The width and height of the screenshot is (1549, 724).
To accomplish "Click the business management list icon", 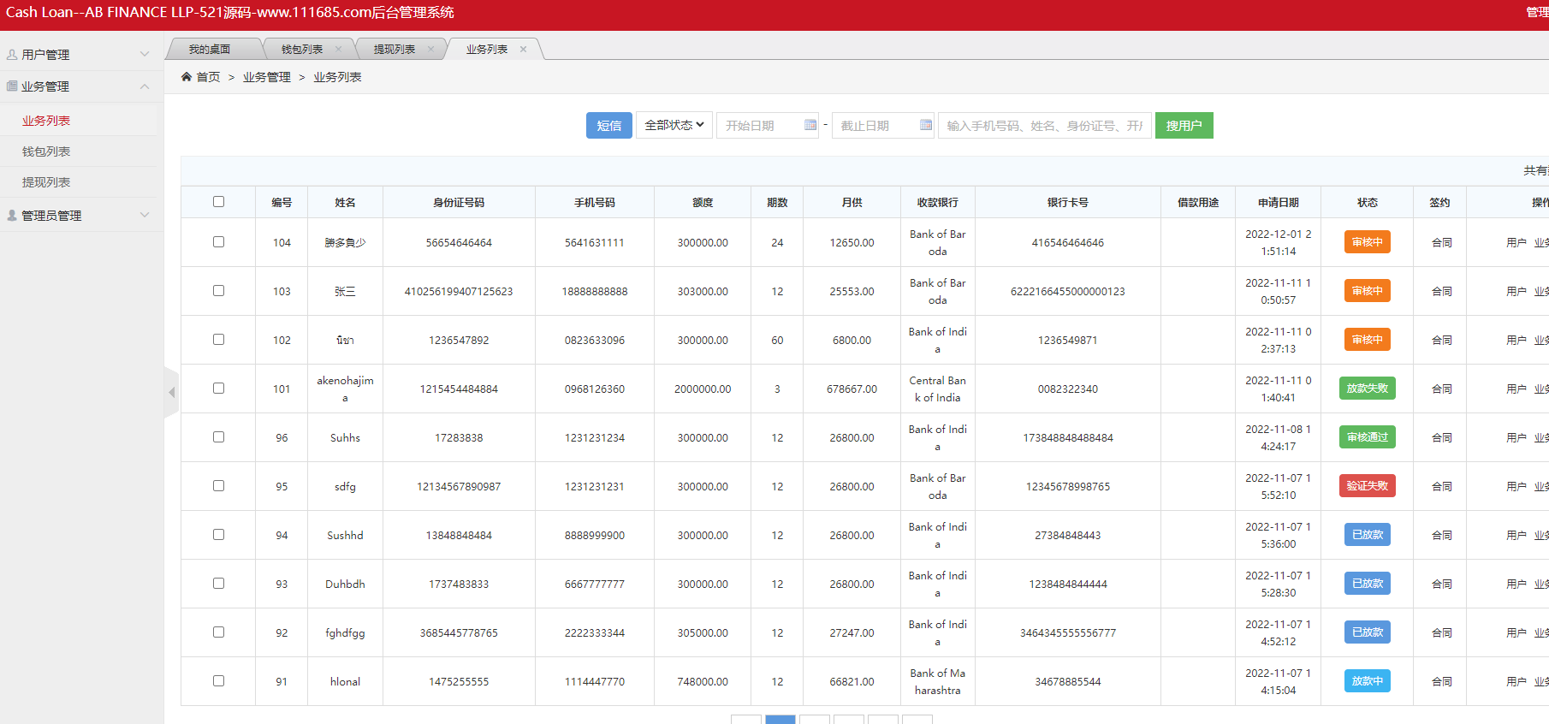I will point(12,86).
